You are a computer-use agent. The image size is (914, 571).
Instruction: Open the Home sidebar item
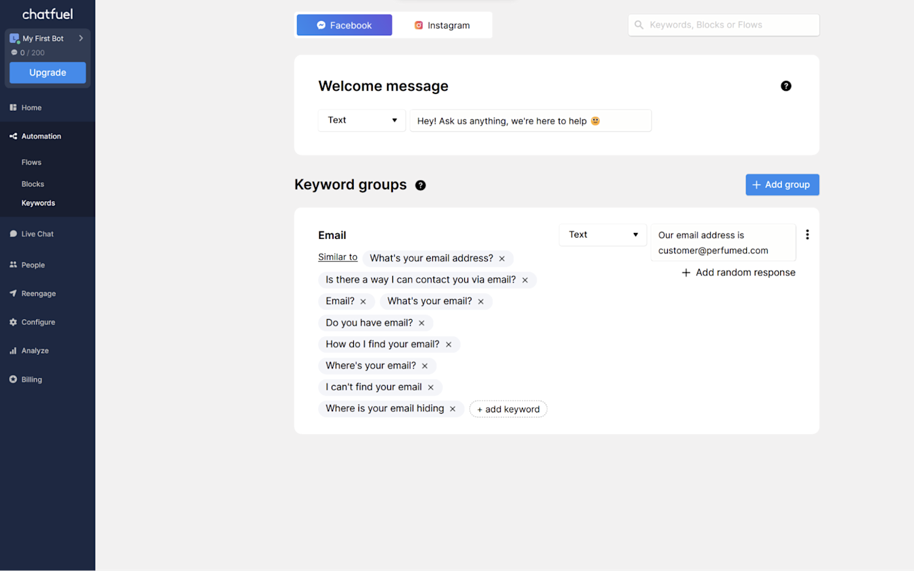[x=31, y=108]
